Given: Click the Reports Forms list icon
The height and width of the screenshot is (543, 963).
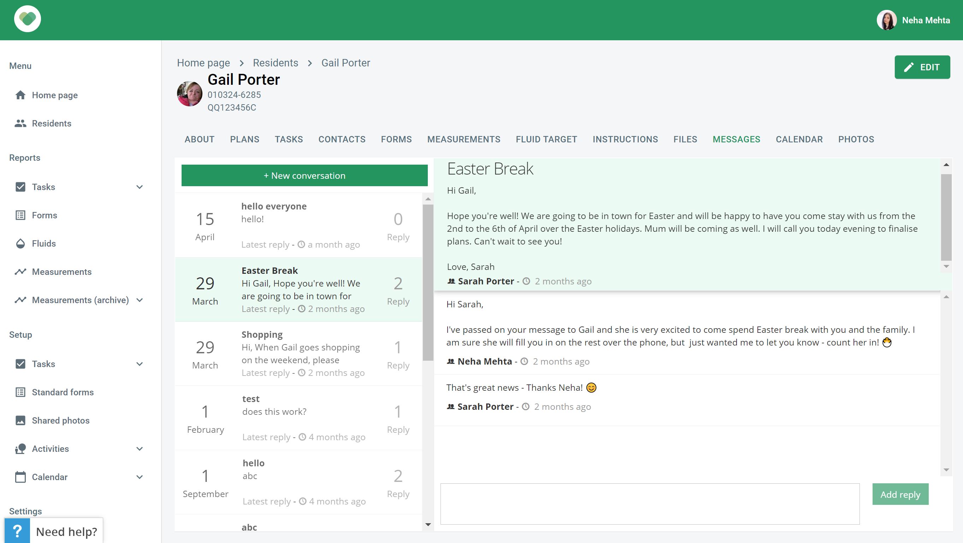Looking at the screenshot, I should [x=20, y=216].
